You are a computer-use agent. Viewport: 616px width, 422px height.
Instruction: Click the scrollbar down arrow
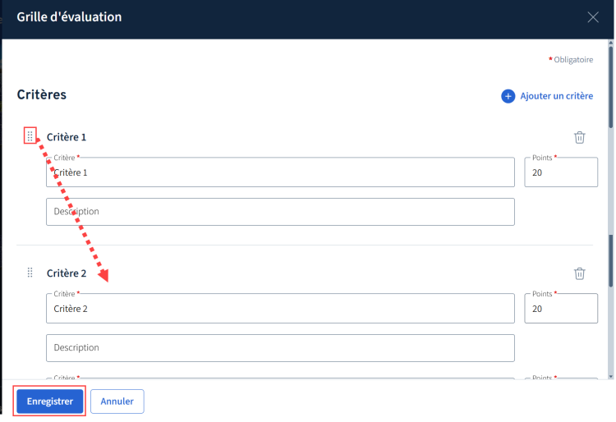[x=610, y=376]
